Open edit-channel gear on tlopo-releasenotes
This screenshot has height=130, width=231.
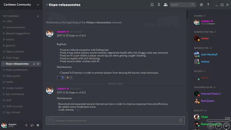pos(38,64)
